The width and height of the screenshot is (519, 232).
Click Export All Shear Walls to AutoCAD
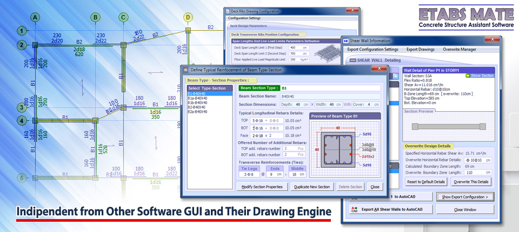point(391,209)
